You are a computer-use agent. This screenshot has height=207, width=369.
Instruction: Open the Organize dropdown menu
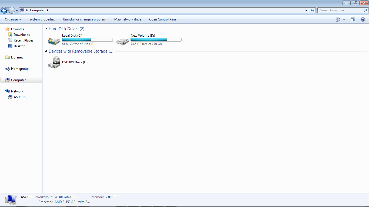[12, 19]
